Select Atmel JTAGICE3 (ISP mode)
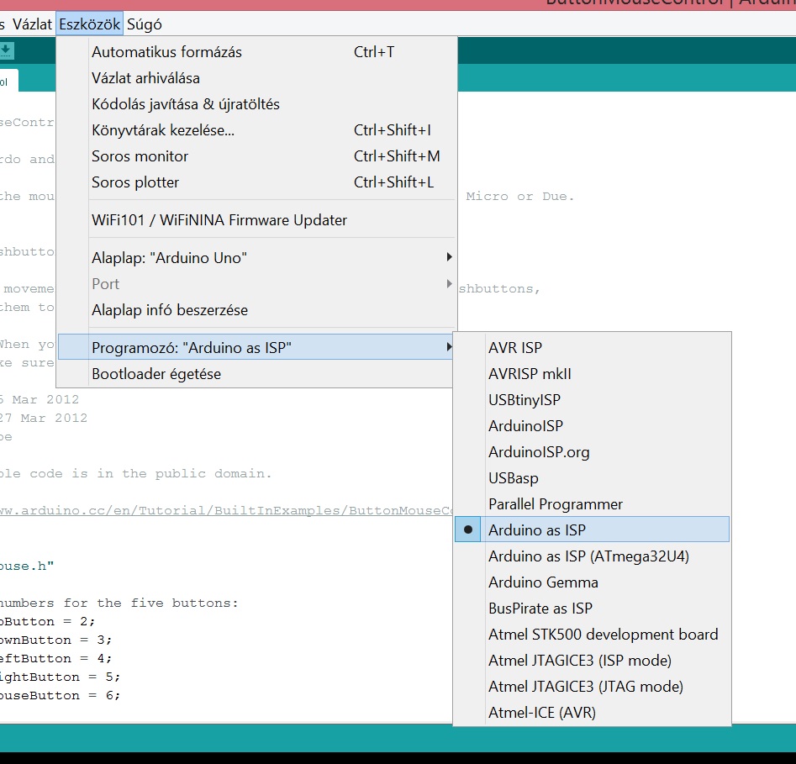 click(592, 660)
